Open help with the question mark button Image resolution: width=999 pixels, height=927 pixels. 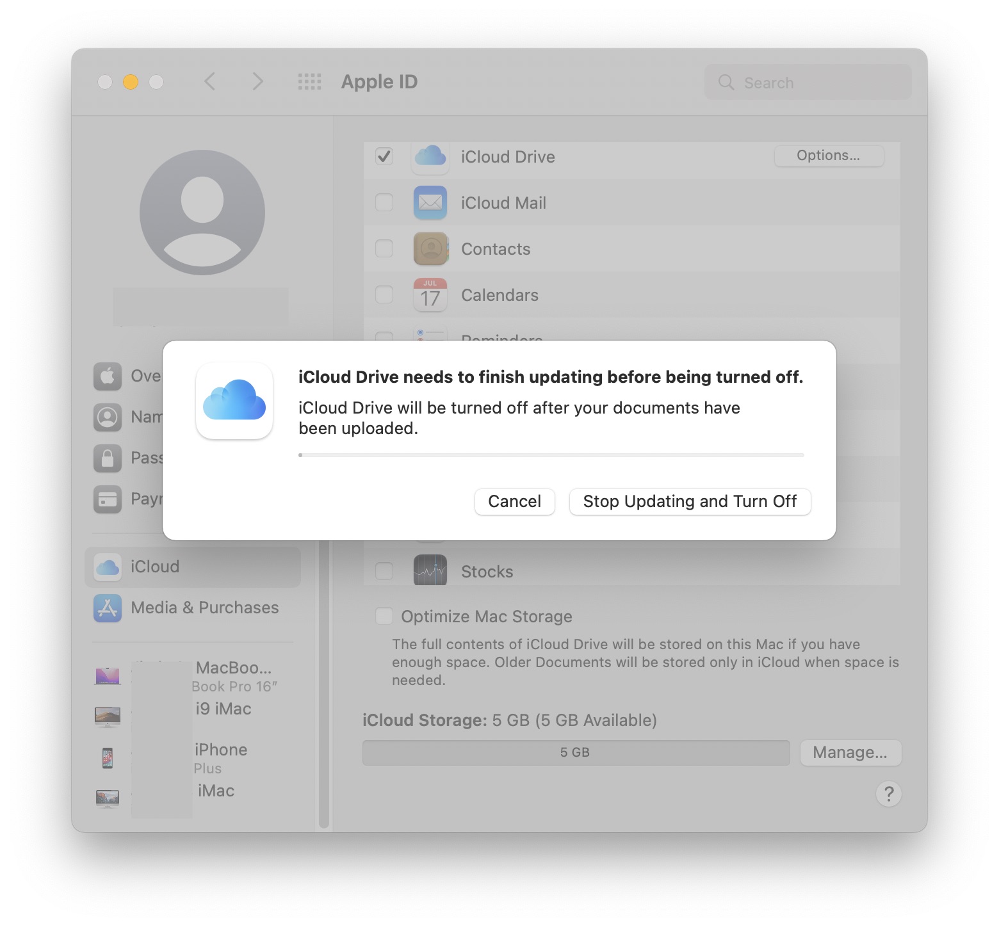[888, 794]
